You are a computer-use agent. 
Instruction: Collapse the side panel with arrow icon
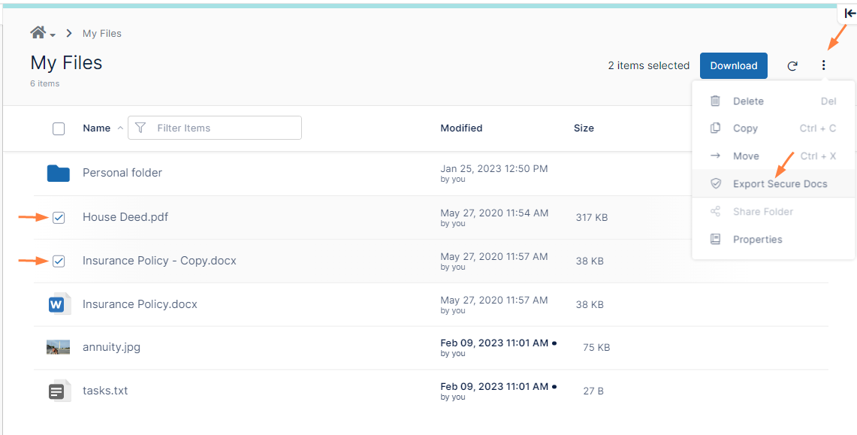849,14
